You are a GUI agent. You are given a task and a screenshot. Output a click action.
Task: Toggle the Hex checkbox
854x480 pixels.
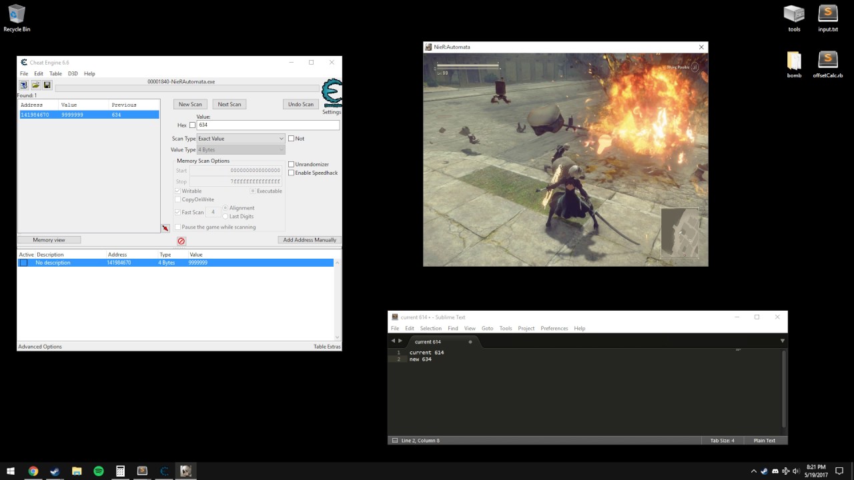pos(193,125)
